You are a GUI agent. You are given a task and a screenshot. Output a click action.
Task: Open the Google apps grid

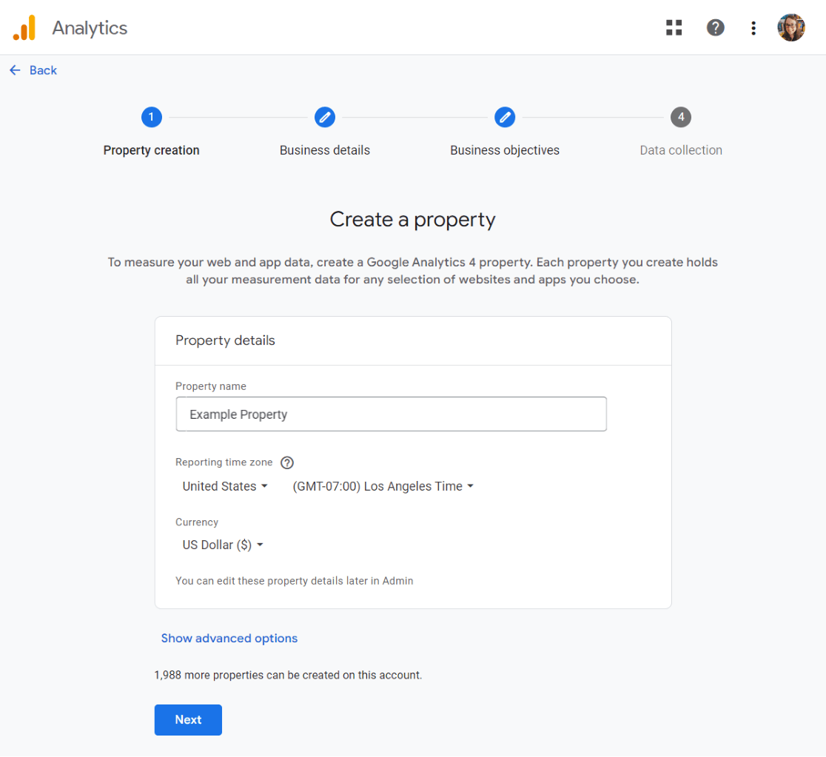(x=674, y=28)
